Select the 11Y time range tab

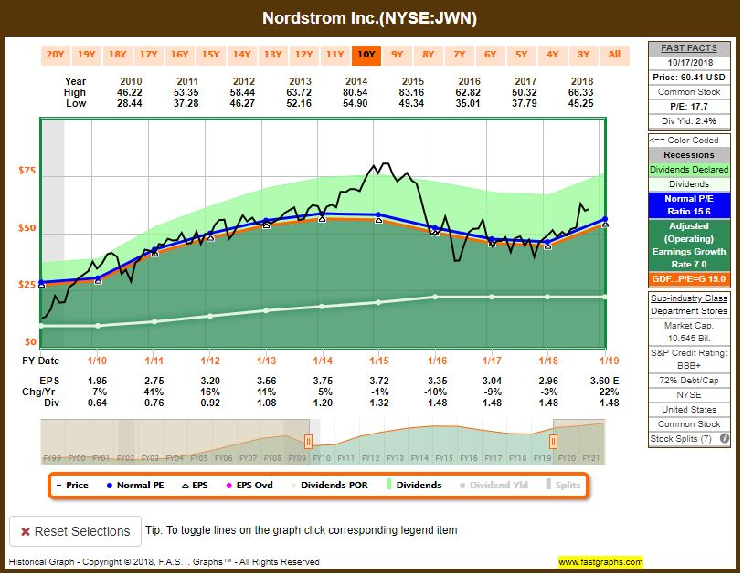pyautogui.click(x=335, y=55)
